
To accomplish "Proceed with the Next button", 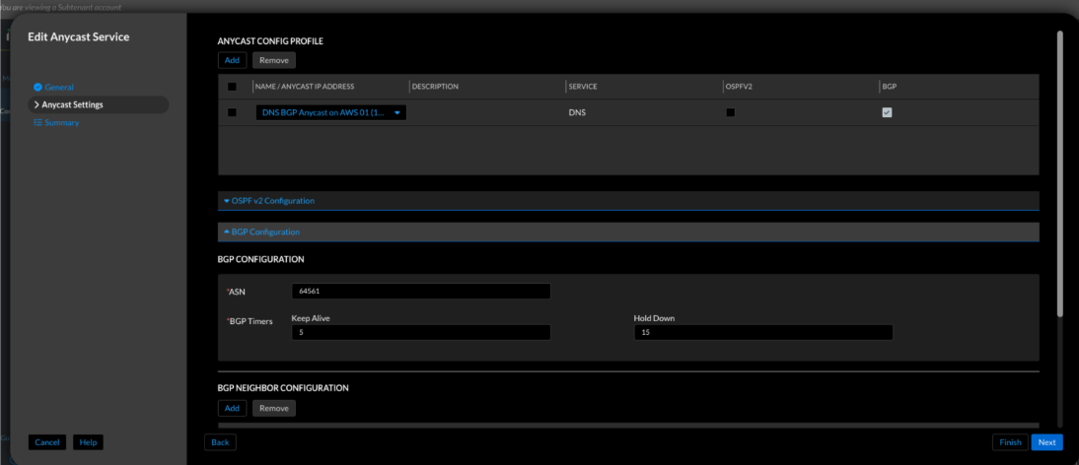I will (1046, 442).
